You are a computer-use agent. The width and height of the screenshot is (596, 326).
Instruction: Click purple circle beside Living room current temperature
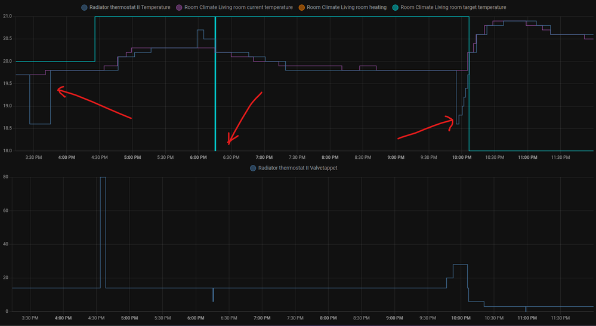[179, 7]
